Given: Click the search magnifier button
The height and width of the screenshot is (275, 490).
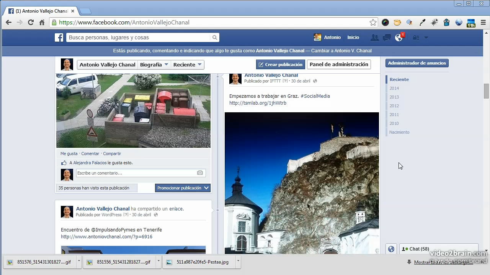Looking at the screenshot, I should (215, 37).
